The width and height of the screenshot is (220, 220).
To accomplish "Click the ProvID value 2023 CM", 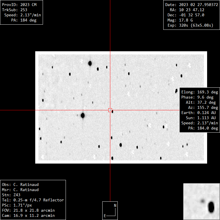I will (x=28, y=5).
